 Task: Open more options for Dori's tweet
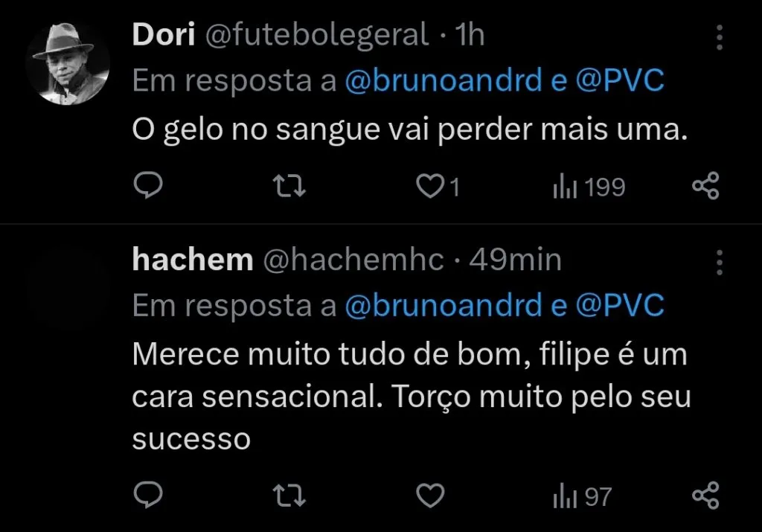pyautogui.click(x=719, y=36)
